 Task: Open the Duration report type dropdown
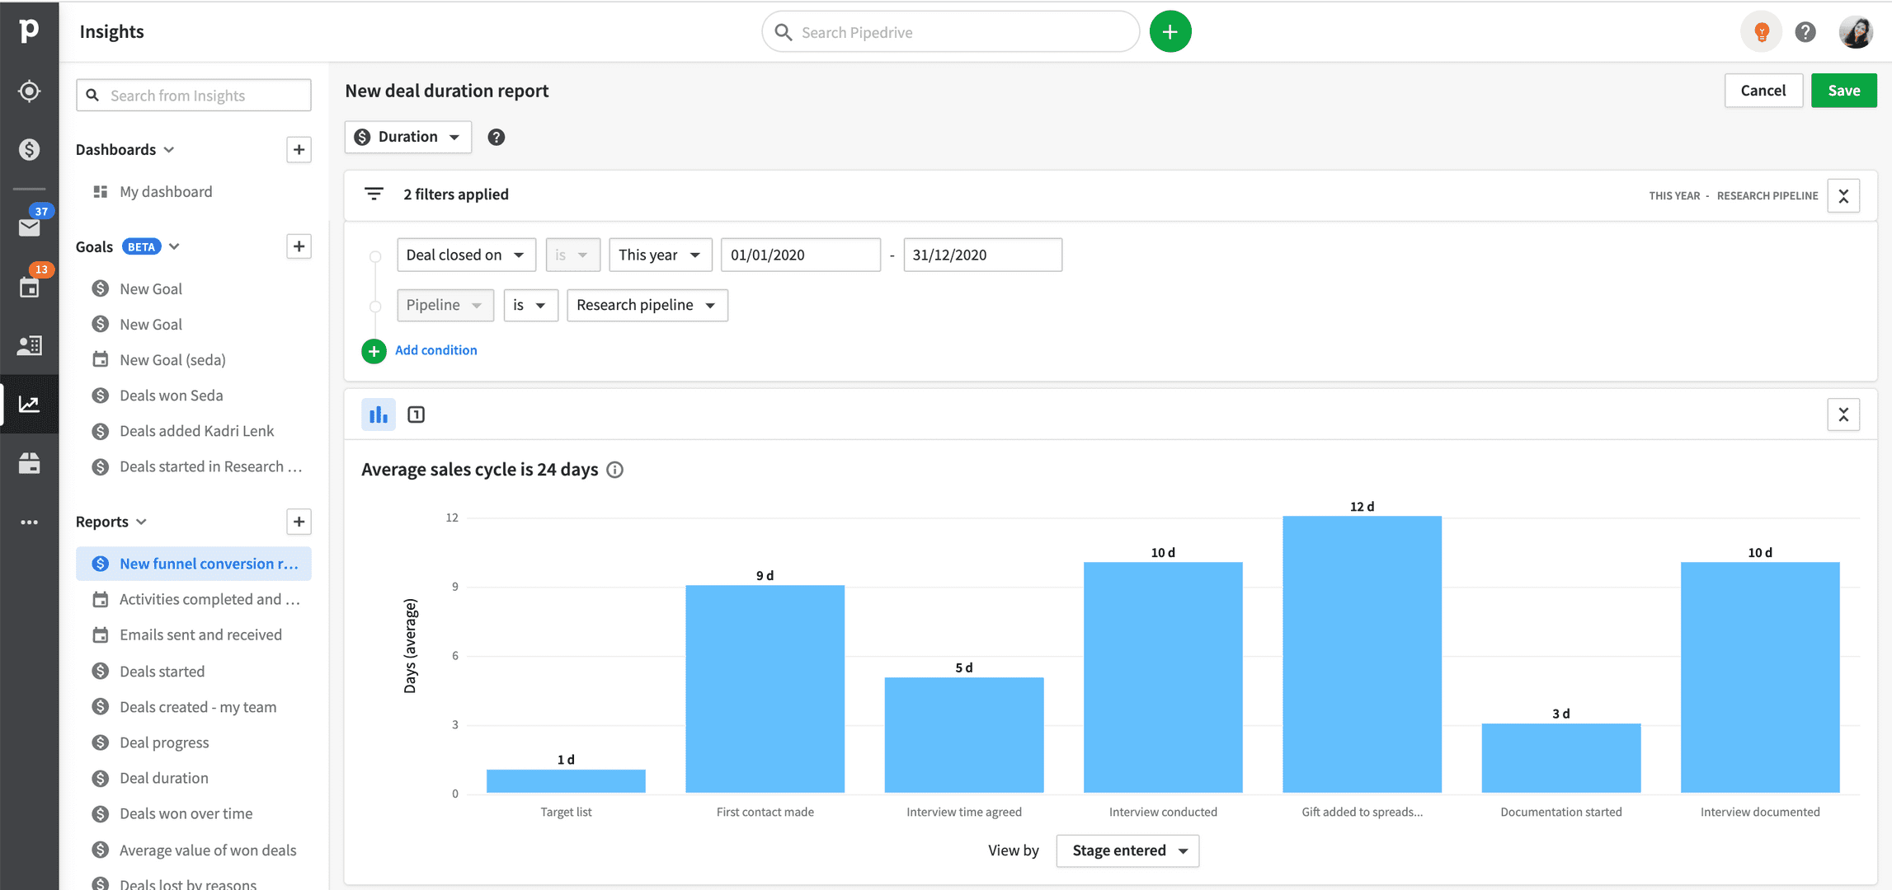[408, 137]
